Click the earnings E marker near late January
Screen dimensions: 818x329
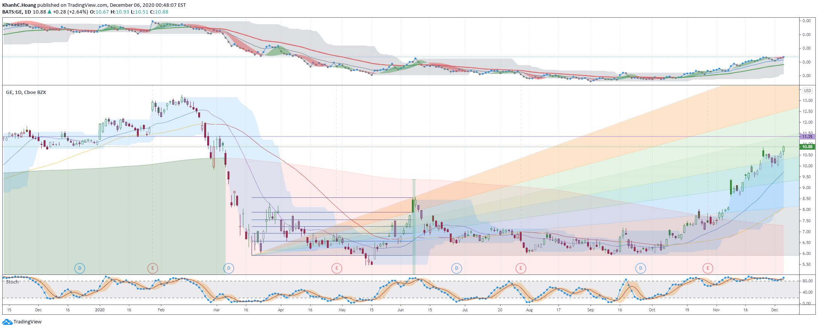153,268
